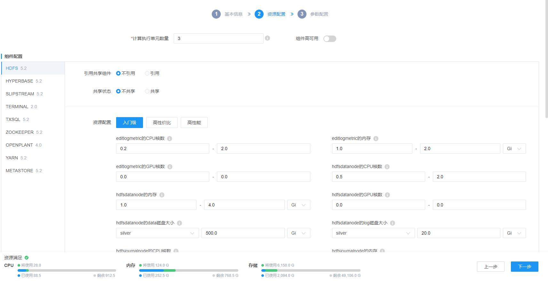This screenshot has height=281, width=548.
Task: Click the page vertical scrollbar
Action: pyautogui.click(x=547, y=59)
